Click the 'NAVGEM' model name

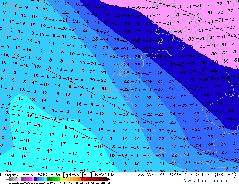pos(104,175)
